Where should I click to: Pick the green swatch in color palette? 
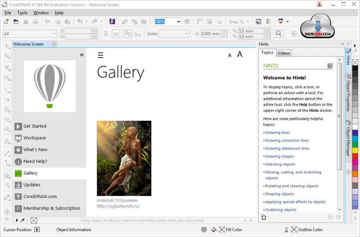[x=355, y=145]
